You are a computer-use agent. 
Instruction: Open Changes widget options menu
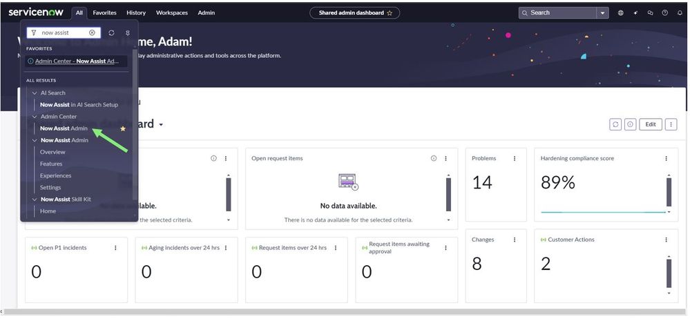(515, 240)
